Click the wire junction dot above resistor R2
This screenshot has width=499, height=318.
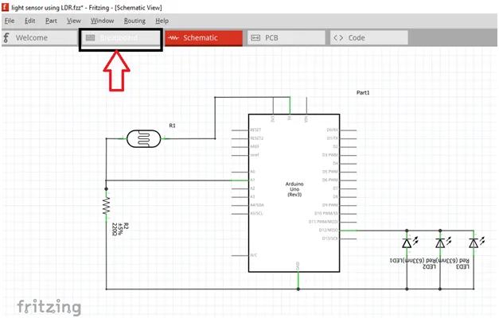(x=107, y=189)
